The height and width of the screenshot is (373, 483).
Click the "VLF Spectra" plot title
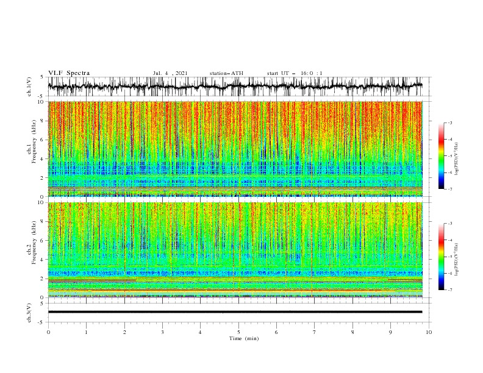[69, 73]
